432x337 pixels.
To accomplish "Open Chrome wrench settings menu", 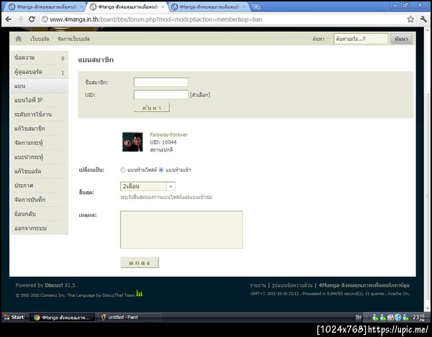I will (423, 19).
